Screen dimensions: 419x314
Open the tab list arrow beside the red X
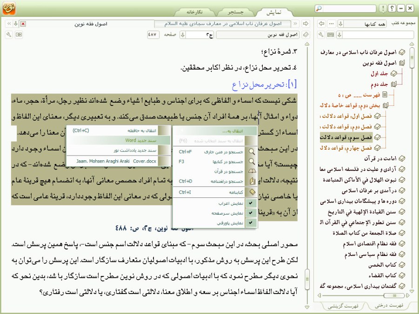point(16,24)
